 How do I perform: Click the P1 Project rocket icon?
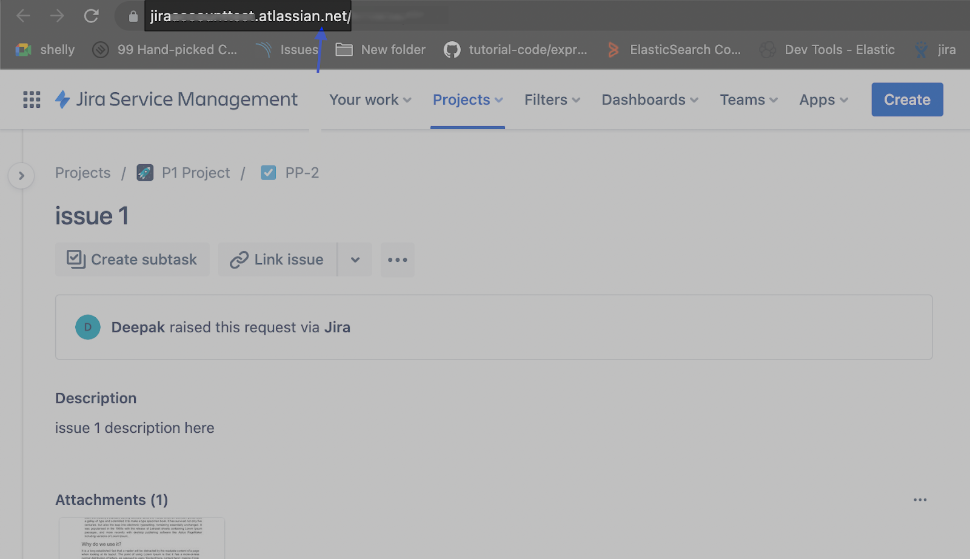pos(145,173)
